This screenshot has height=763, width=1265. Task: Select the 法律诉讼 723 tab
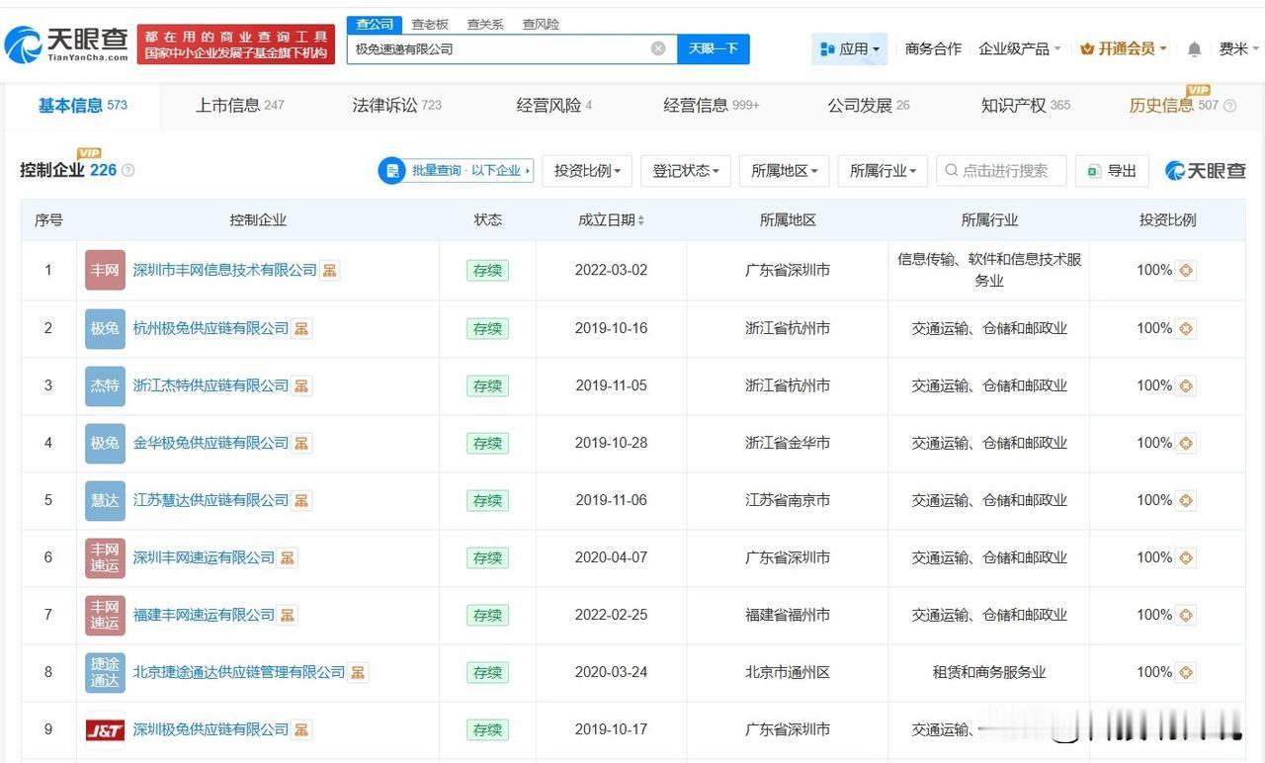(396, 106)
